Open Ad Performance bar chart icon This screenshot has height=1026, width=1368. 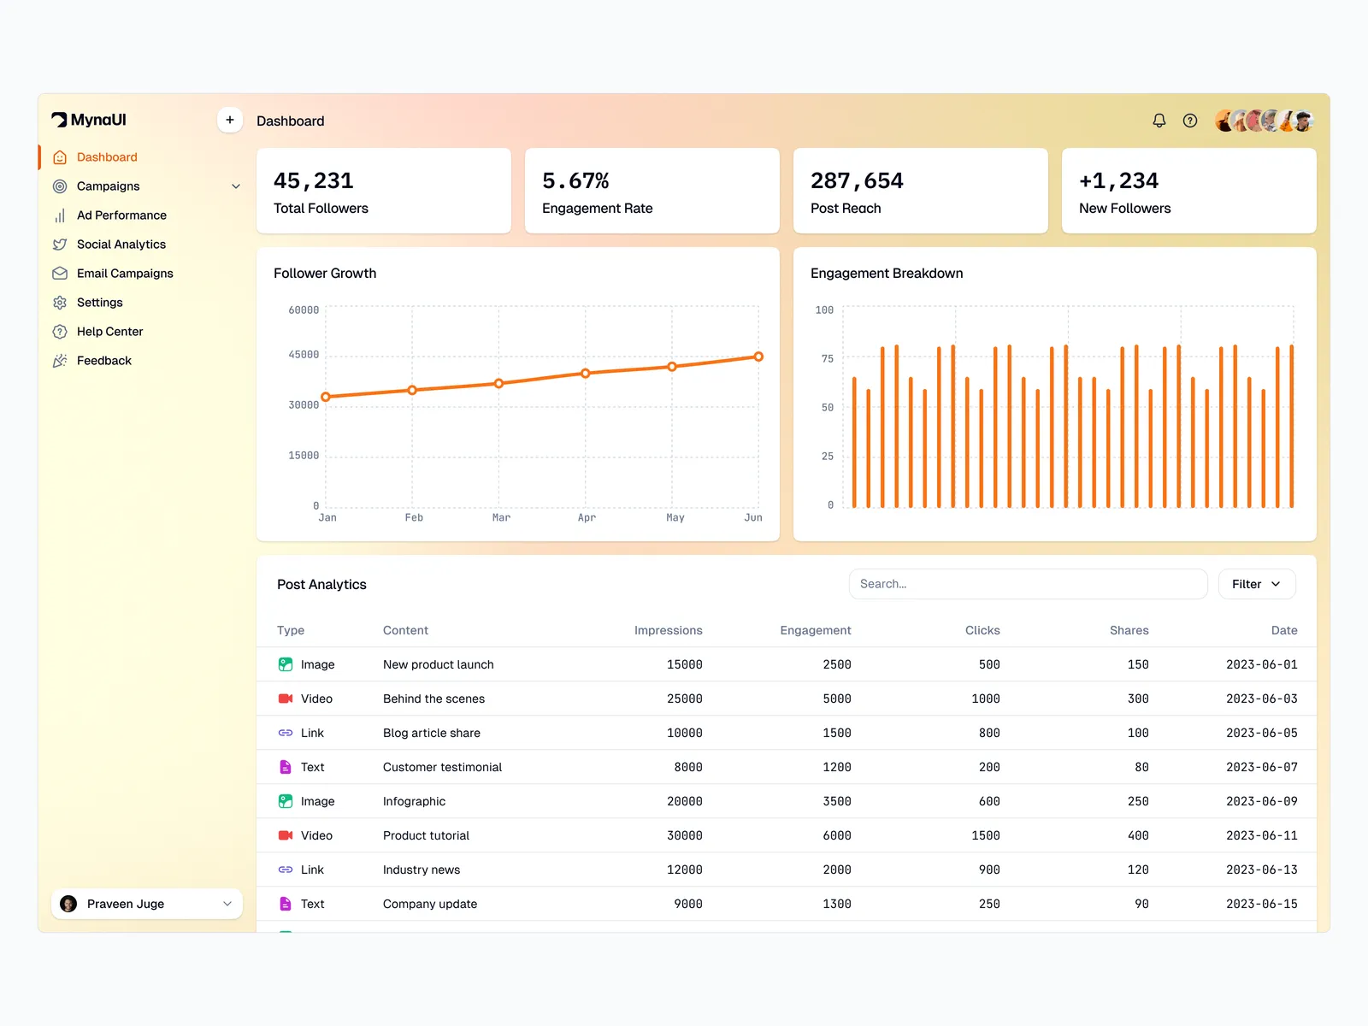tap(60, 215)
